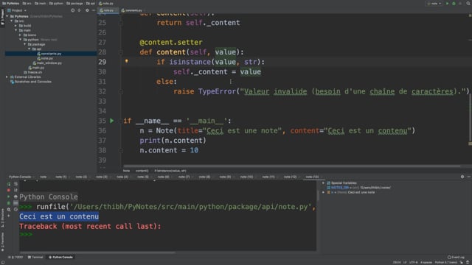
Task: Expand Special Variables node
Action: click(x=324, y=183)
